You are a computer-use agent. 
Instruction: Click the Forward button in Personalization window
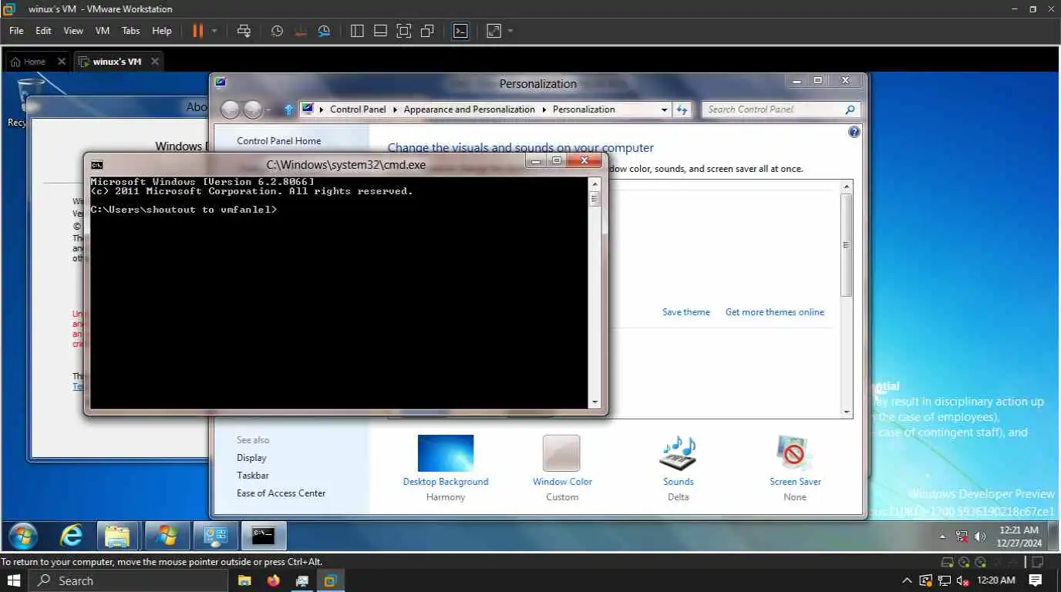(252, 109)
